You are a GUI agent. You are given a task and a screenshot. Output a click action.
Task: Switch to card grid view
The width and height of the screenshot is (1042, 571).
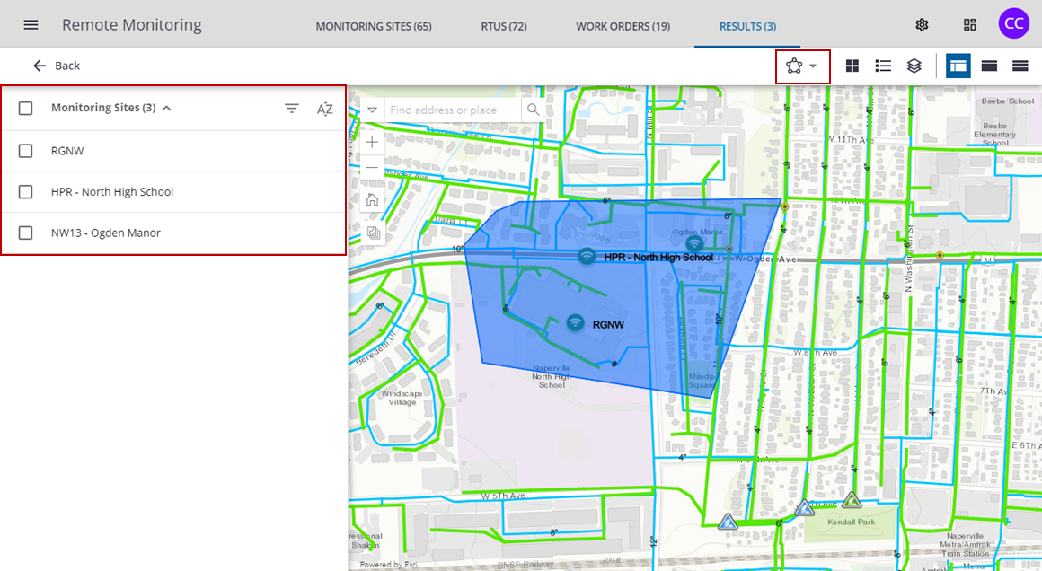(852, 66)
